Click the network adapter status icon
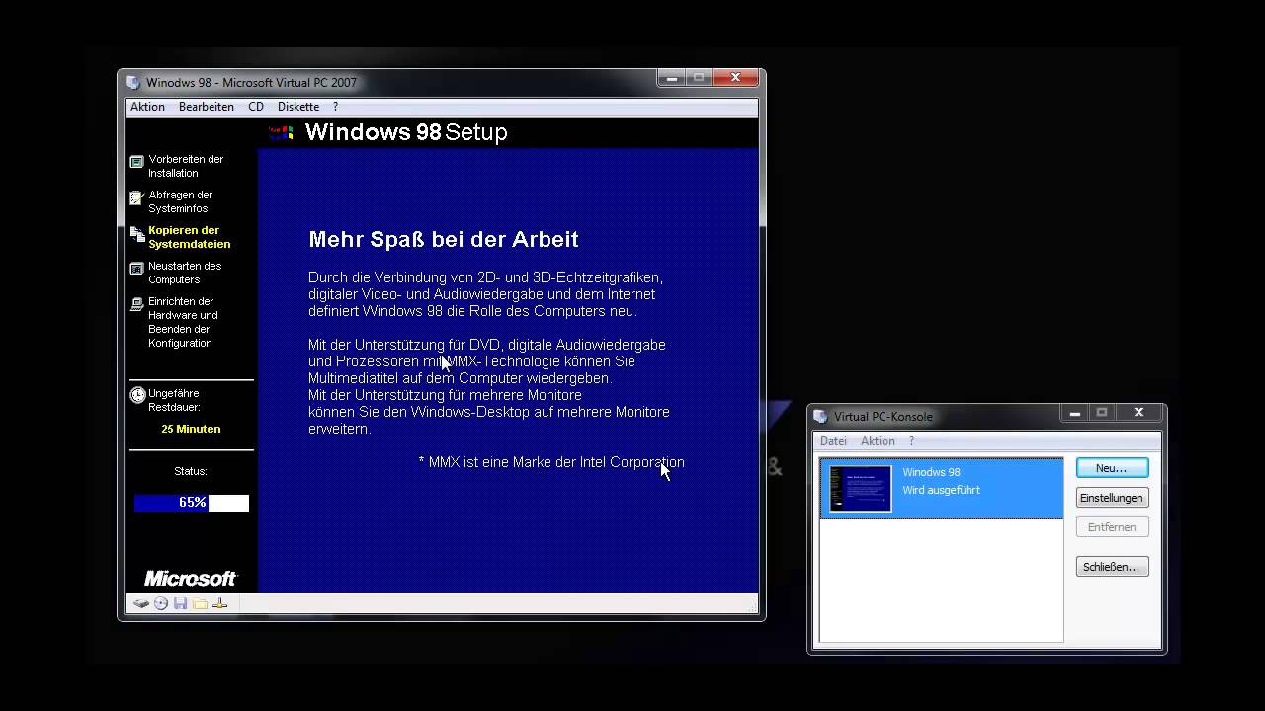1265x711 pixels. 220,603
